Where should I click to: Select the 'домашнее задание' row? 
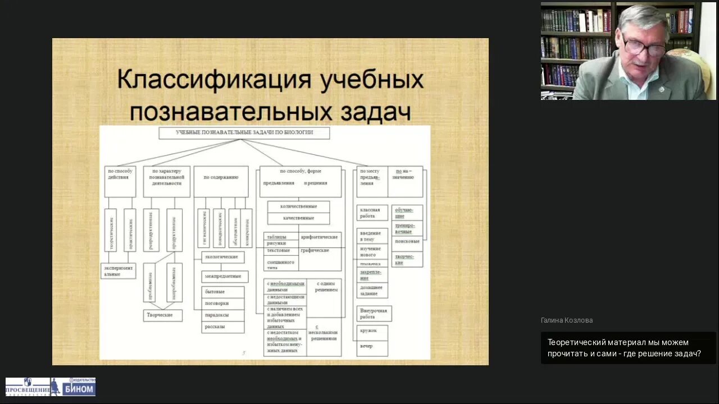[372, 290]
